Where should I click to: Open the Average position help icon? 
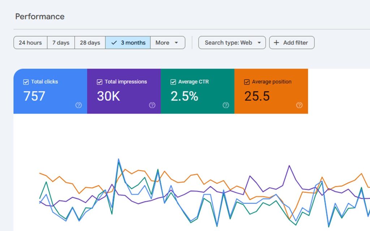click(x=299, y=105)
